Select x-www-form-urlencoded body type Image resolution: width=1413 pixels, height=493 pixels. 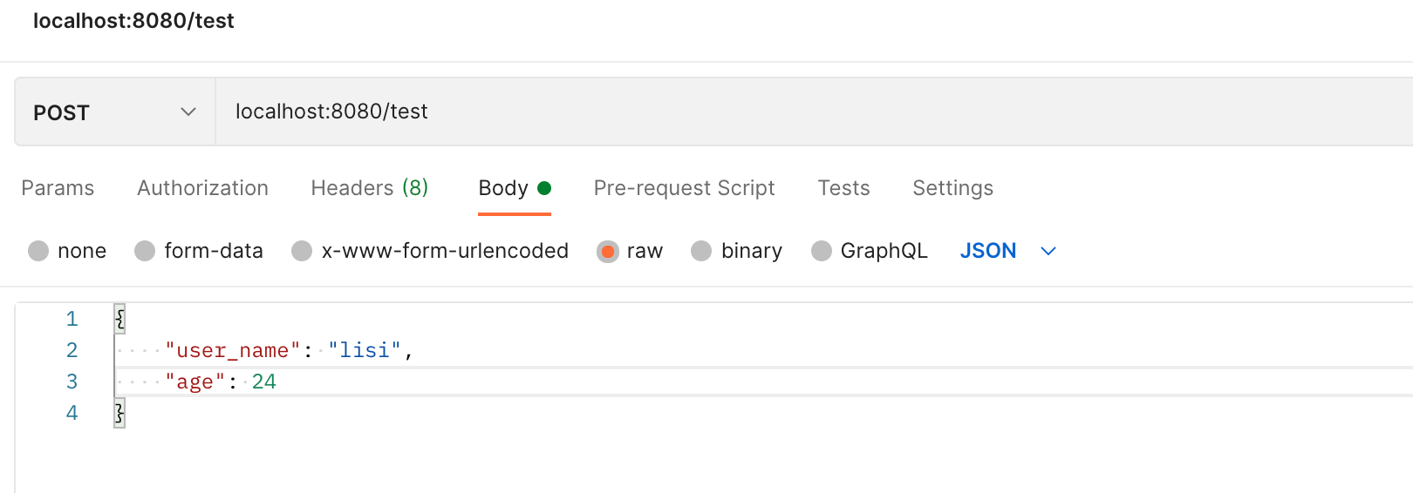pos(302,251)
